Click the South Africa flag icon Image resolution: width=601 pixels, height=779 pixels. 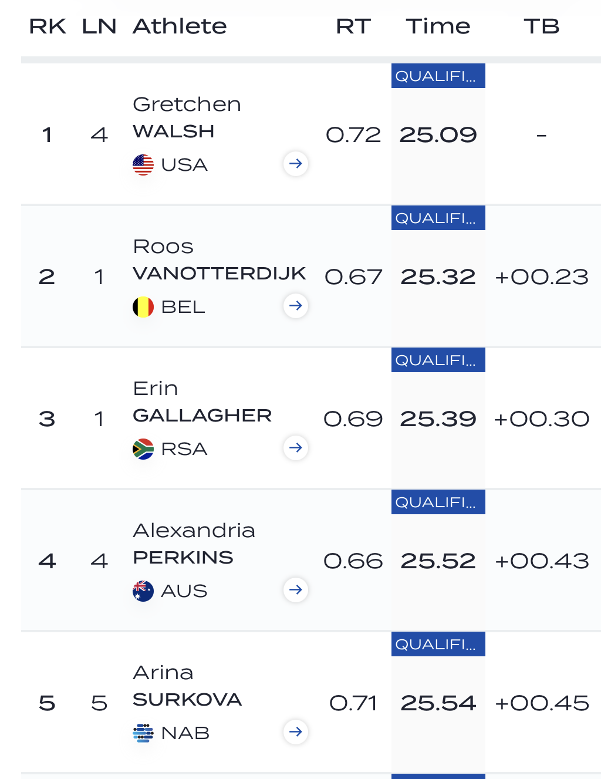(x=143, y=449)
